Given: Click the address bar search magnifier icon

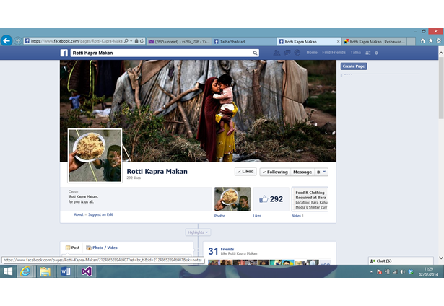Looking at the screenshot, I should coord(126,41).
